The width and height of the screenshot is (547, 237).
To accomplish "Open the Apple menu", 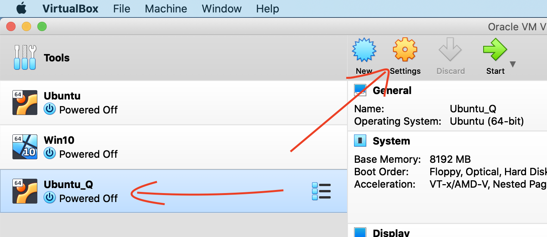I will point(21,9).
